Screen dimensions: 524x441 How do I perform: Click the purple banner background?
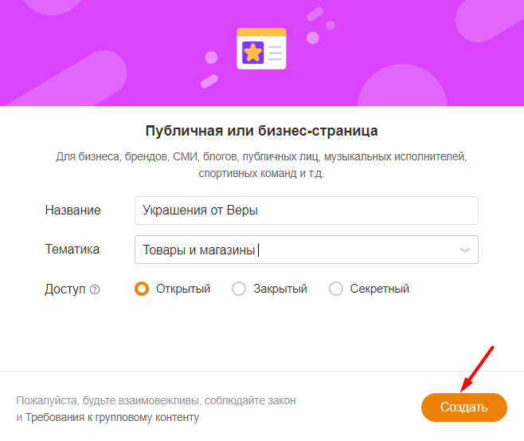click(x=96, y=48)
